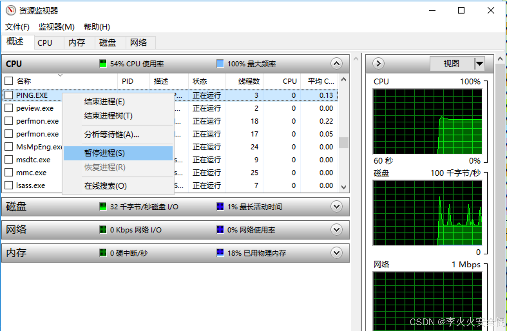This screenshot has height=331, width=507.
Task: Click the 0.22 average CPU value
Action: [326, 121]
